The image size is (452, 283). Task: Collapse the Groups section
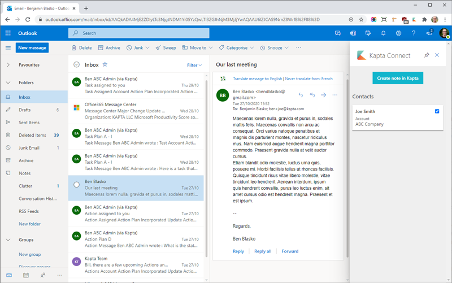[8, 240]
